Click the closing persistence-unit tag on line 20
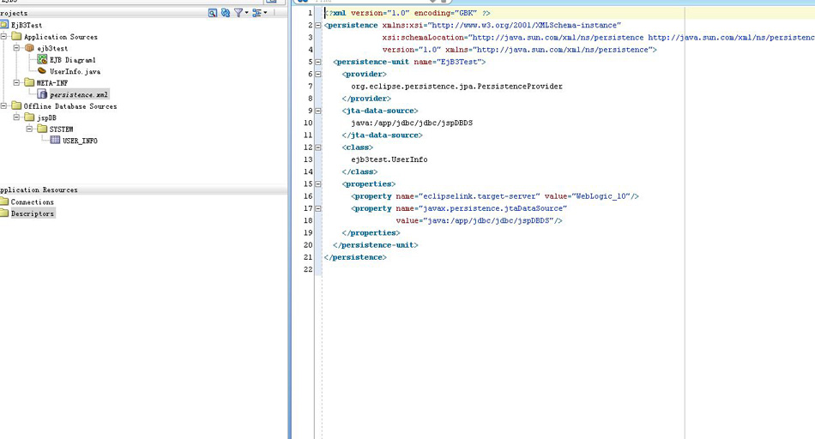The image size is (815, 439). point(375,245)
